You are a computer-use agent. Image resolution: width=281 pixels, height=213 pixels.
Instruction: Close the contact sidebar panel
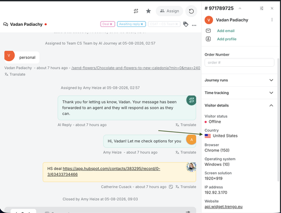point(272,8)
